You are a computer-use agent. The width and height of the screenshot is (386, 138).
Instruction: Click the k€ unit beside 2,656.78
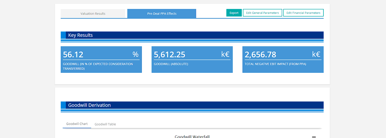316,54
